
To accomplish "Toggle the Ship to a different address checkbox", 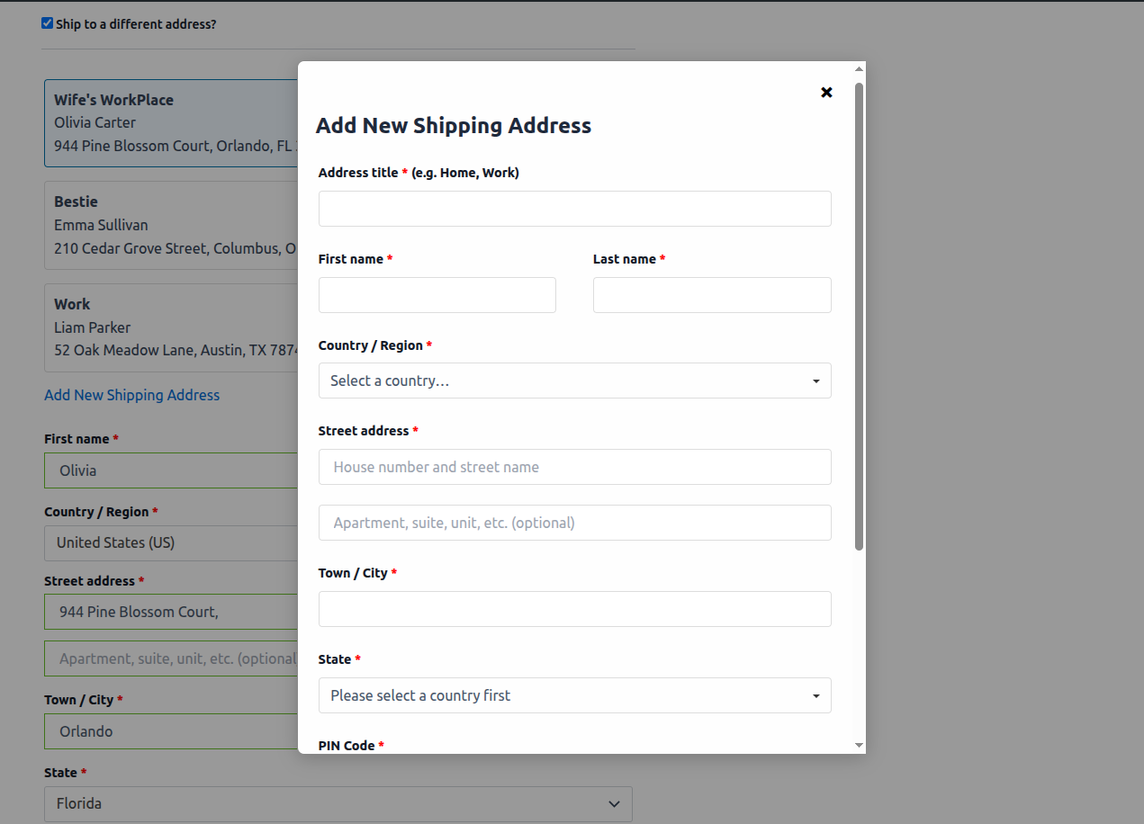I will point(46,22).
